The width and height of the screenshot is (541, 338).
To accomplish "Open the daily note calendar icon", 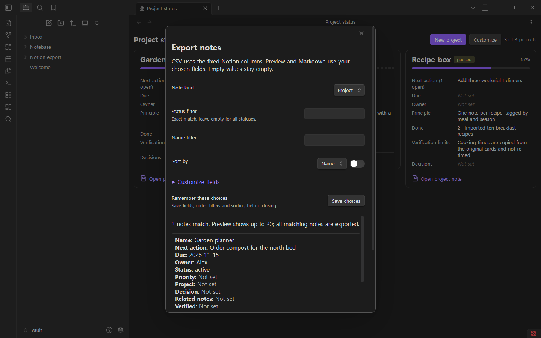I will pyautogui.click(x=8, y=59).
